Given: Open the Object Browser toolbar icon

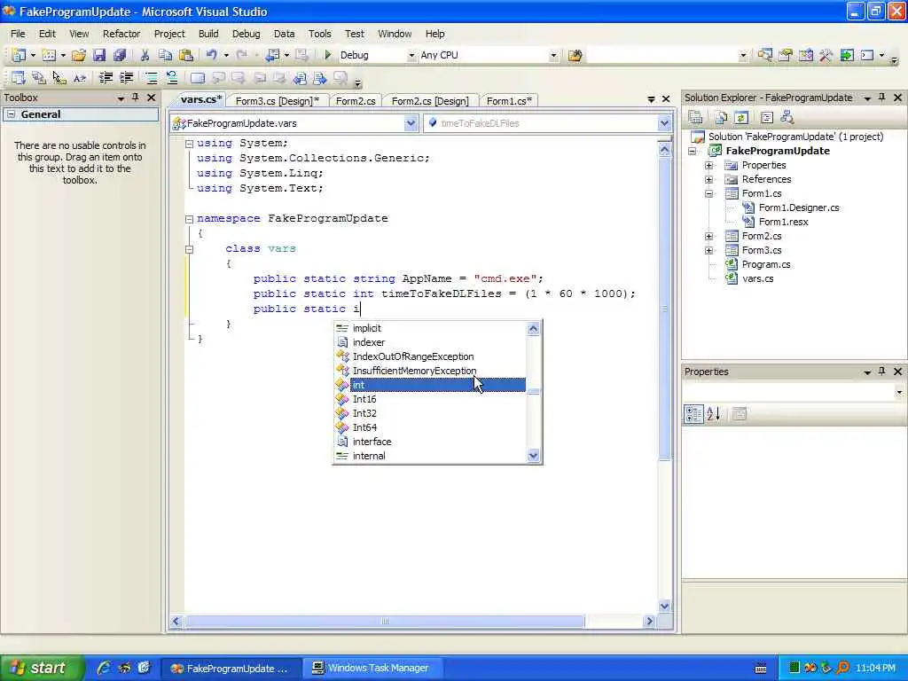Looking at the screenshot, I should 805,56.
